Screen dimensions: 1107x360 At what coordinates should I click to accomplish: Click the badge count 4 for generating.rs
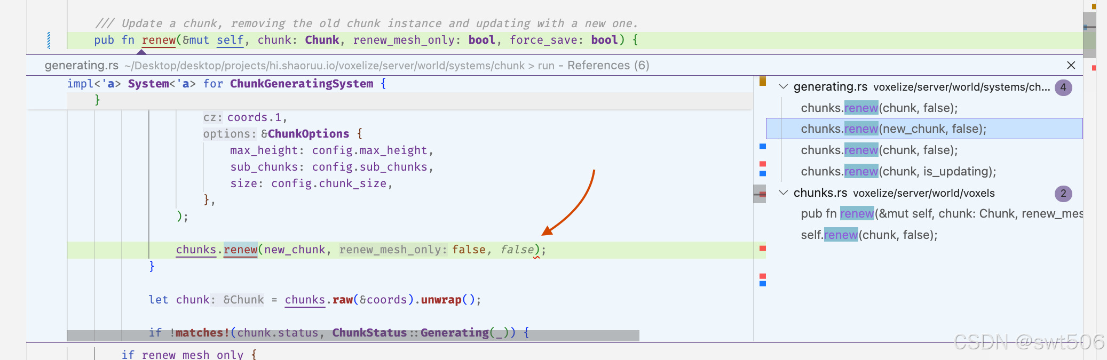(x=1063, y=87)
